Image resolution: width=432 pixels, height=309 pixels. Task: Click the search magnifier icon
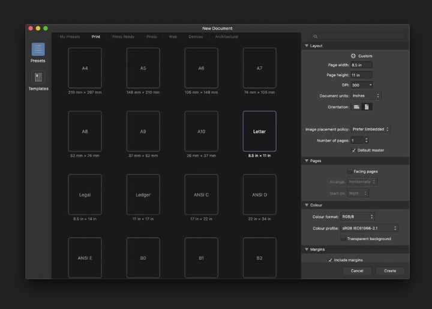click(316, 37)
